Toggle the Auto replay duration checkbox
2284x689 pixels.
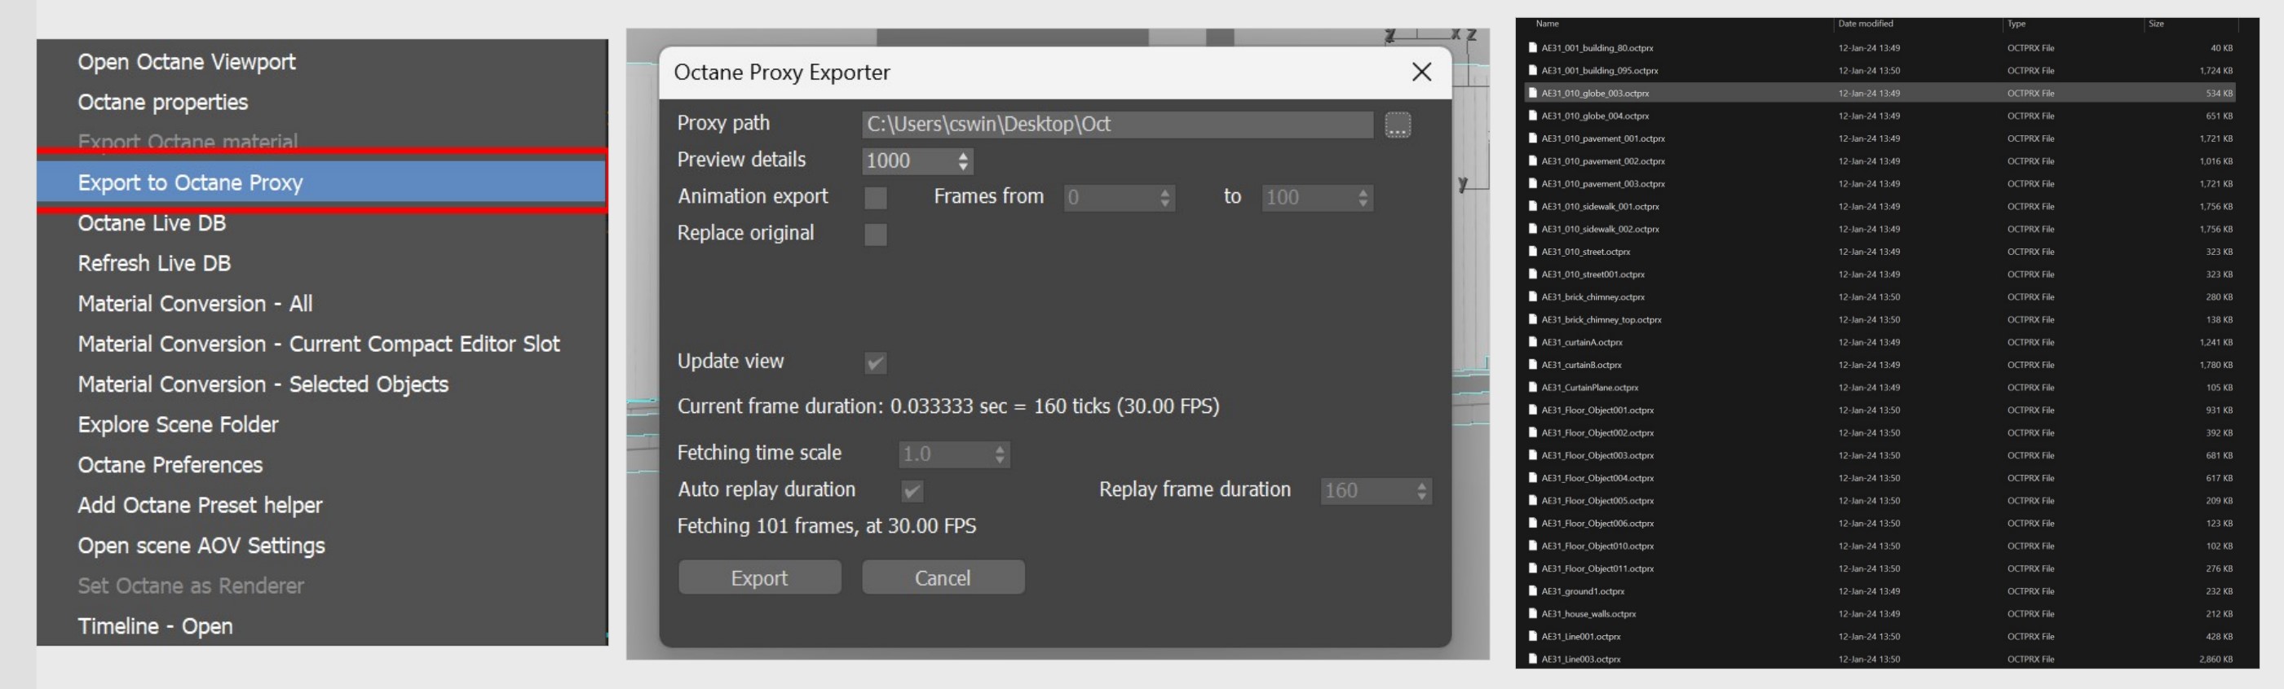tap(912, 490)
